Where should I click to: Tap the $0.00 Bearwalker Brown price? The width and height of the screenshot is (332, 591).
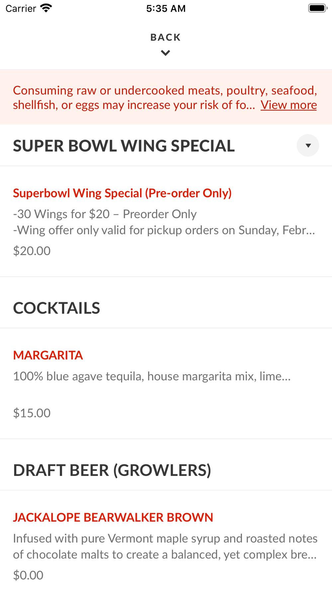coord(28,575)
